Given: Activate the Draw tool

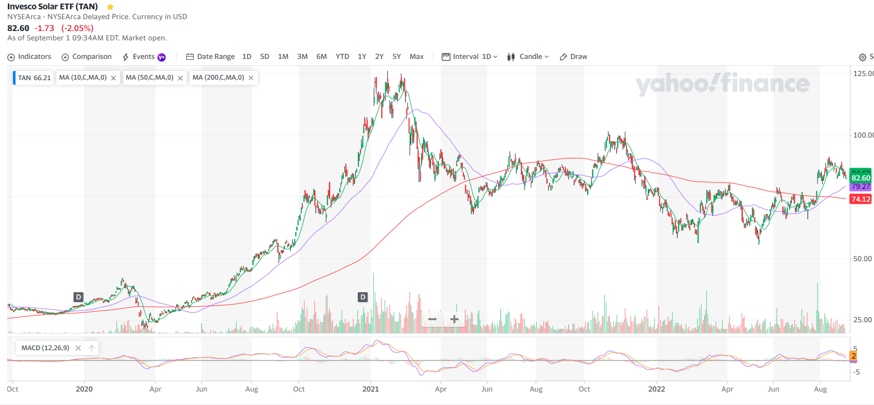Looking at the screenshot, I should pyautogui.click(x=573, y=57).
